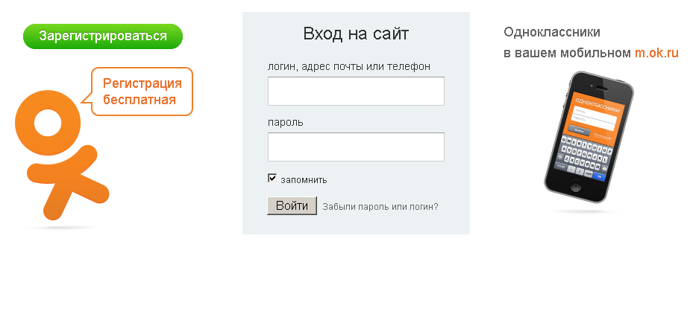
Task: Click the Регистрация бесплатная speech bubble
Action: pyautogui.click(x=142, y=92)
